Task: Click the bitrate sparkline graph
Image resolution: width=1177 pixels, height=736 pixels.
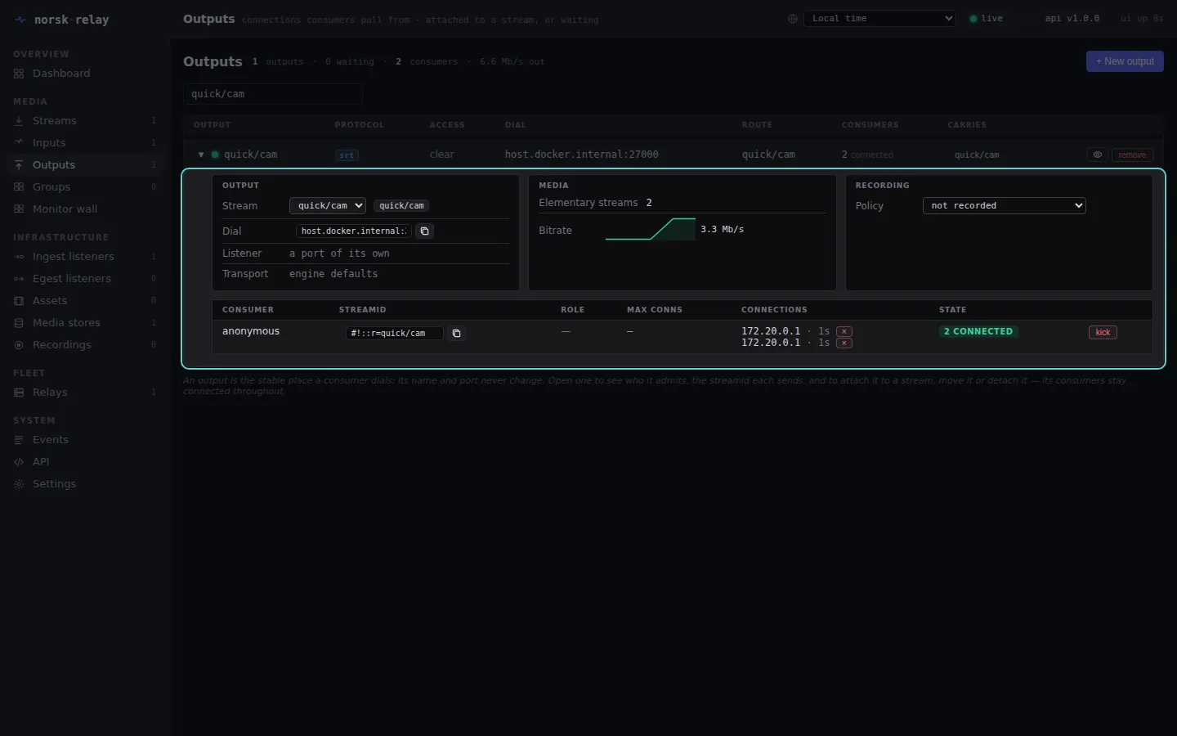Action: 651,230
